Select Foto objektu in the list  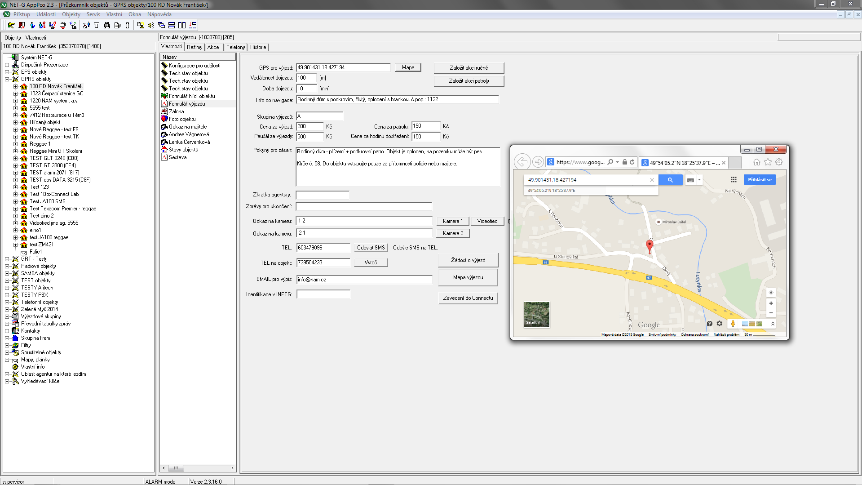(x=182, y=119)
